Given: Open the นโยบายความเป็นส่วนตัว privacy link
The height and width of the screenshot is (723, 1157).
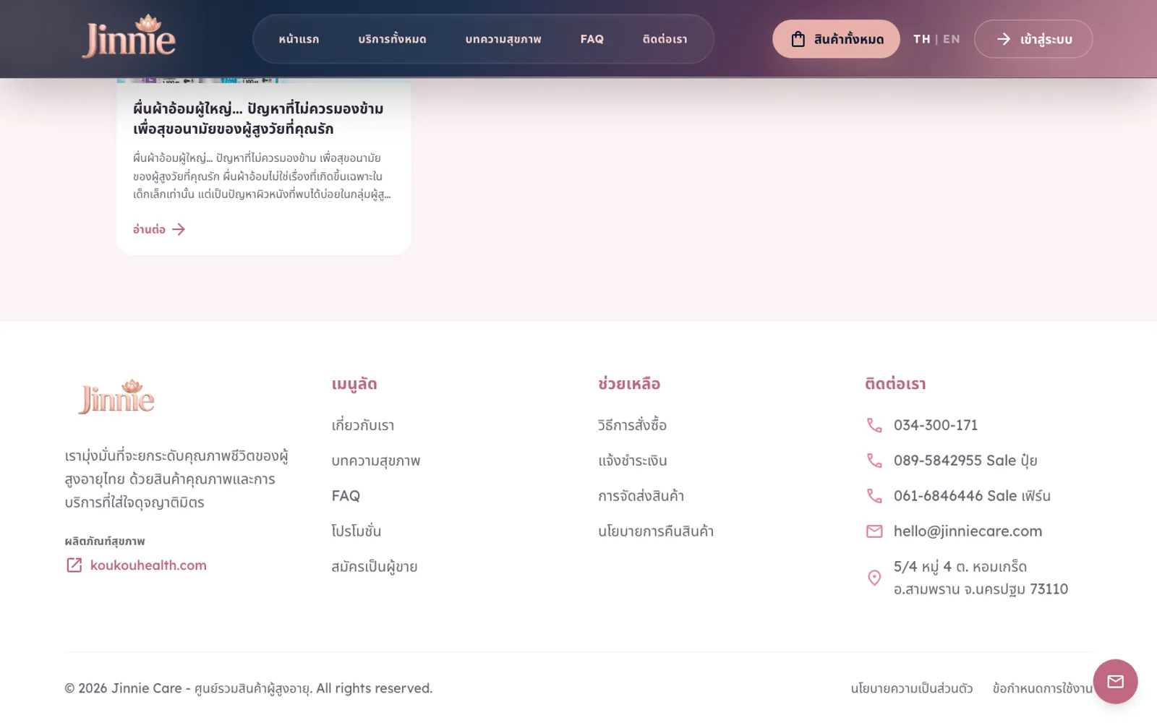Looking at the screenshot, I should (911, 688).
